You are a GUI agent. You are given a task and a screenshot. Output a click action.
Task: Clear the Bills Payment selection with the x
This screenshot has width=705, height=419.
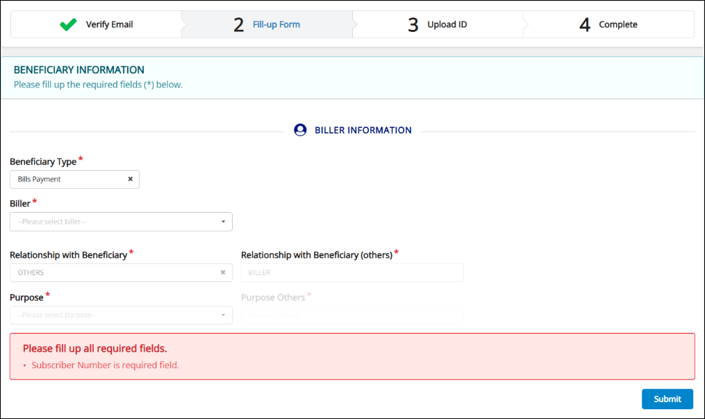point(130,179)
